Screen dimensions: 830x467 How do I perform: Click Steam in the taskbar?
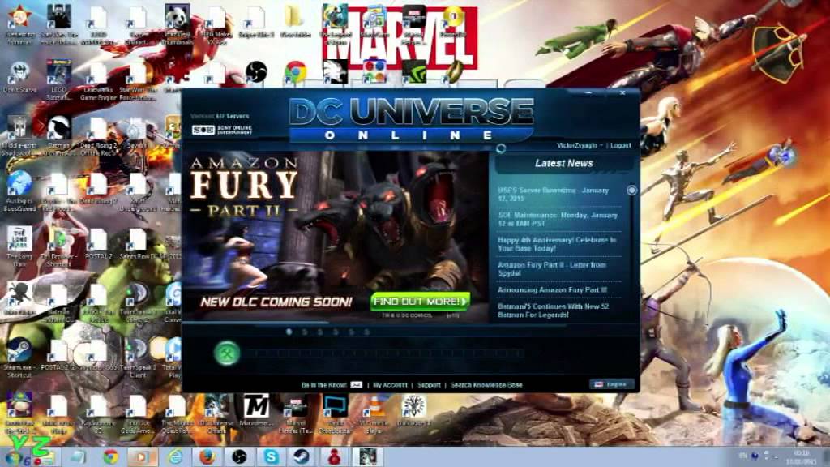302,456
